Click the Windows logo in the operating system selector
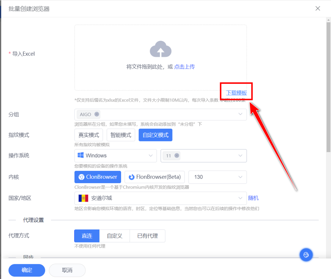Screen dimensions: 331x279 [81, 156]
